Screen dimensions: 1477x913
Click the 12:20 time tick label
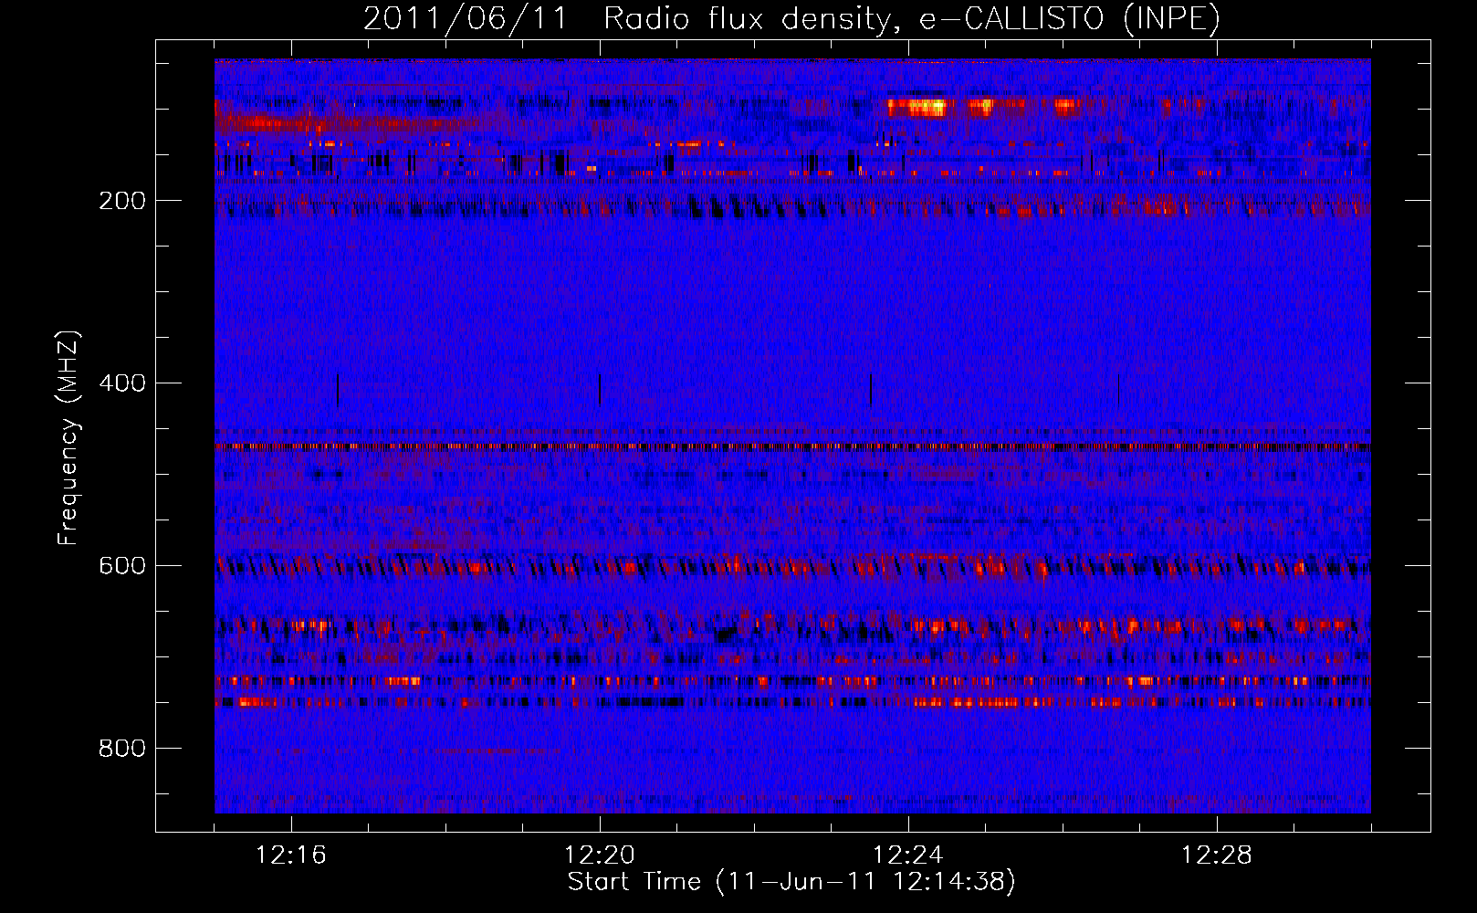[600, 855]
